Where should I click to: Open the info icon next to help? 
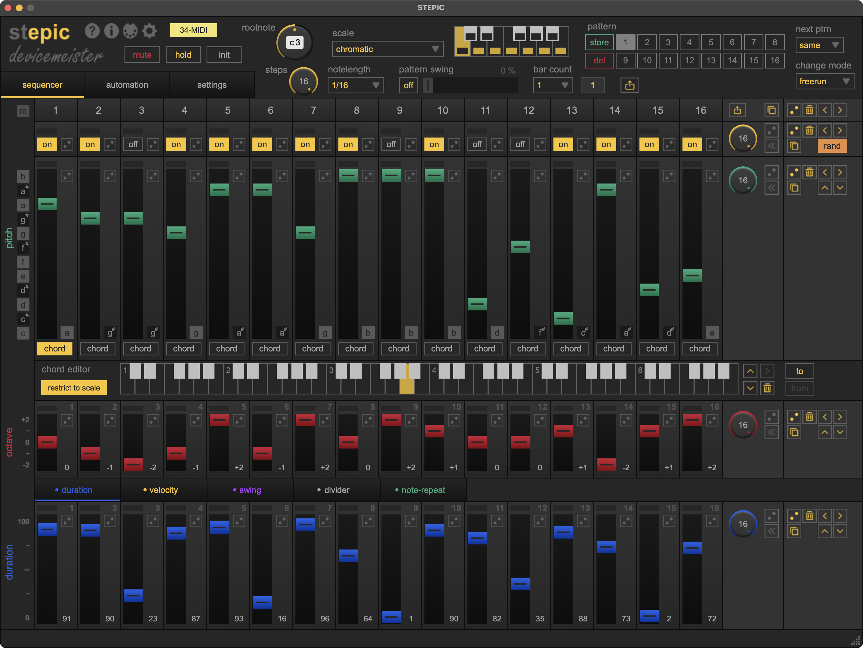click(x=111, y=31)
